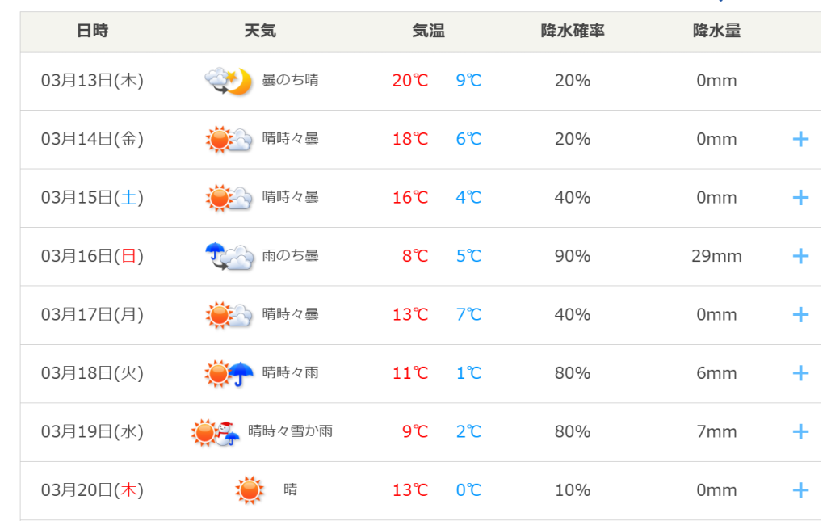Click the umbrella and cloud icon for 03月16日

(229, 256)
